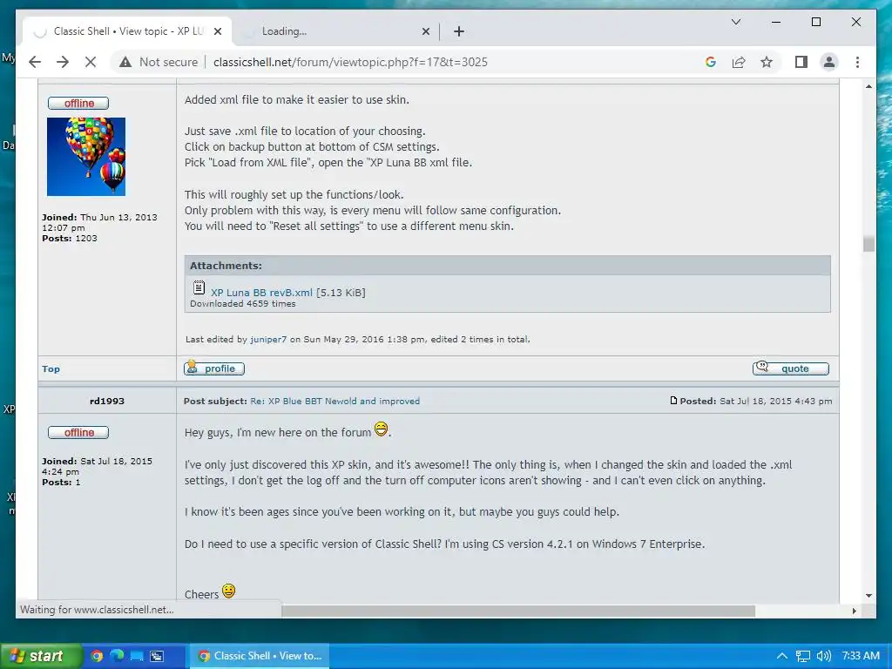Screen dimensions: 892x669
Task: Open the Windows start menu
Action: pos(40,656)
